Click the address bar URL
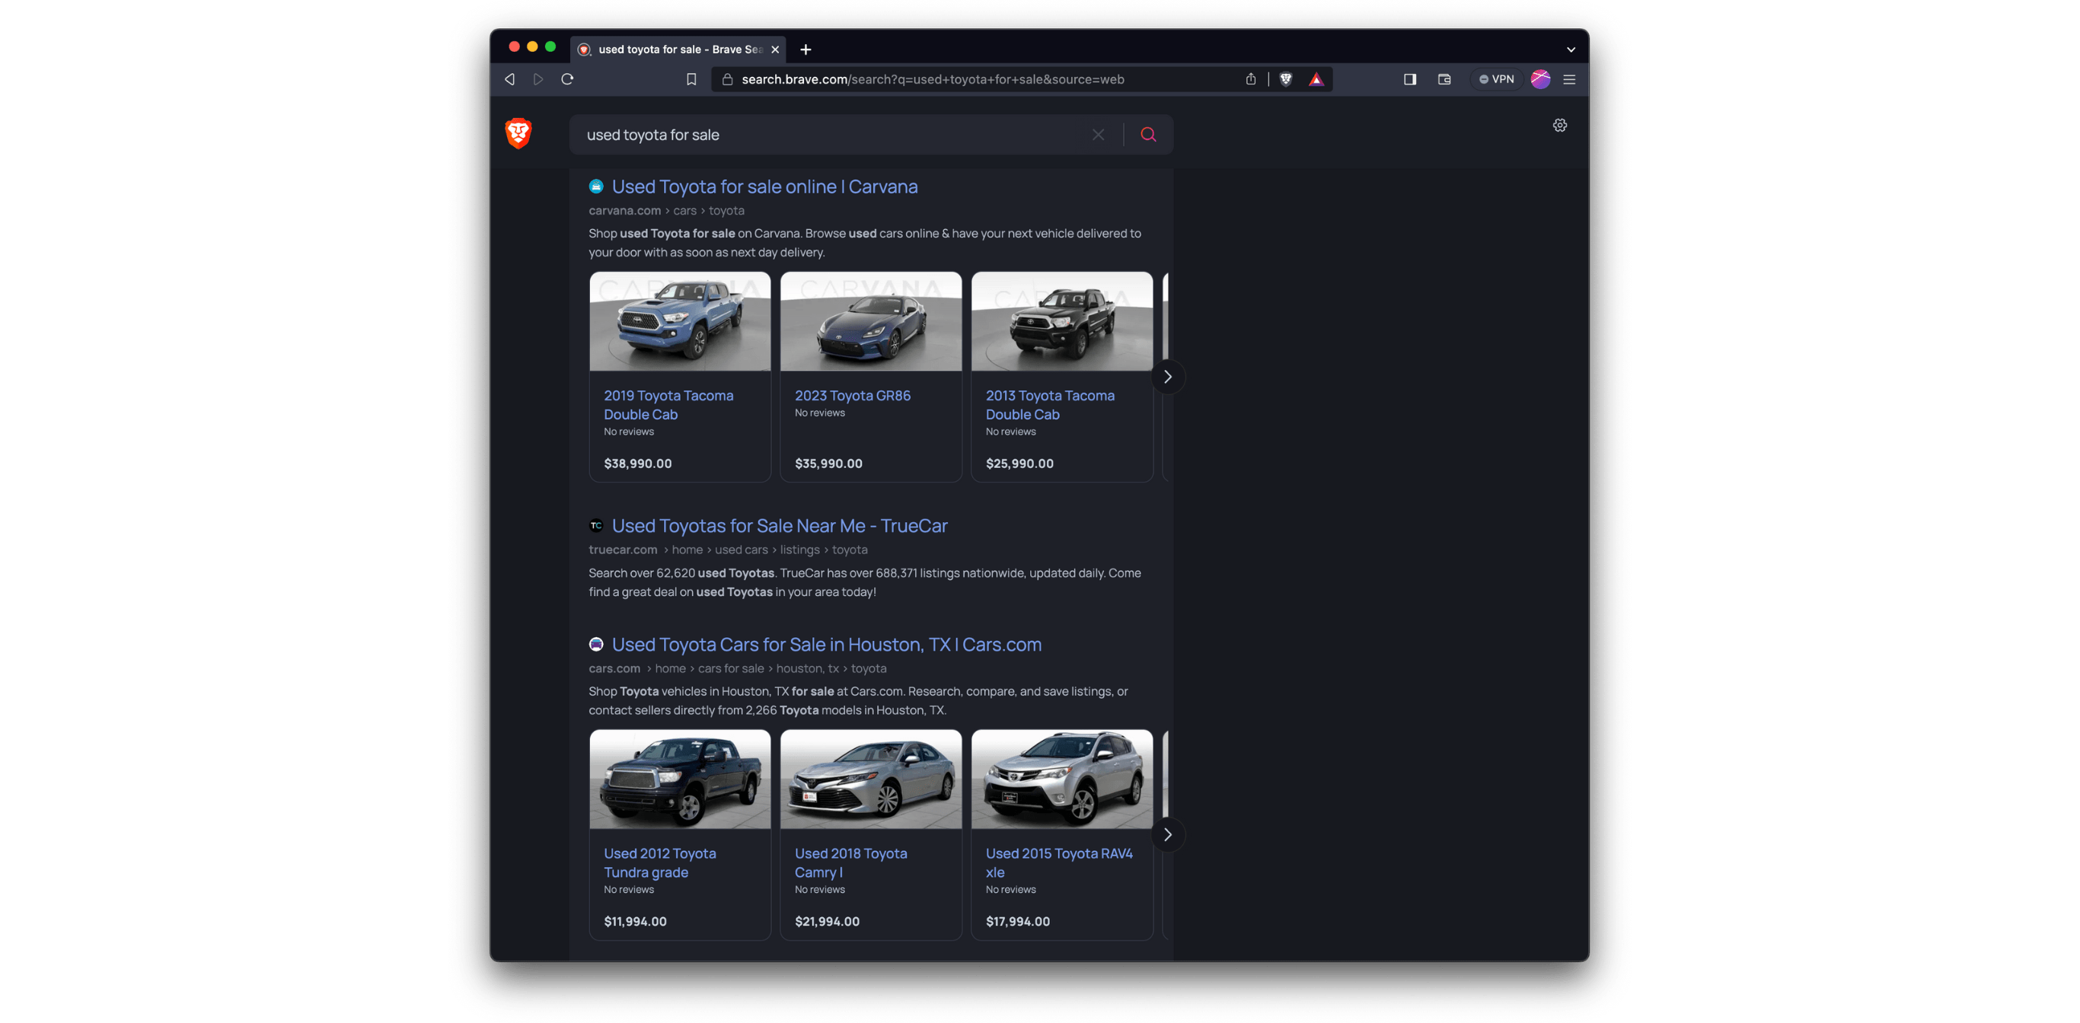The height and width of the screenshot is (1023, 2080). tap(933, 79)
